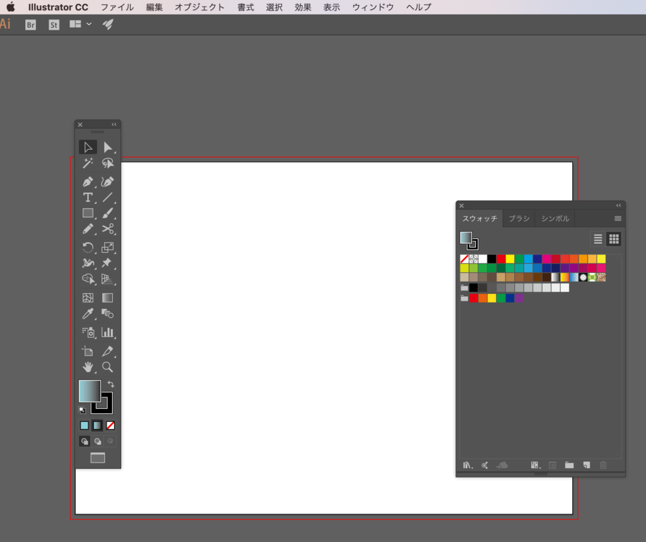646x542 pixels.
Task: Activate the Eyedropper tool
Action: coord(88,313)
